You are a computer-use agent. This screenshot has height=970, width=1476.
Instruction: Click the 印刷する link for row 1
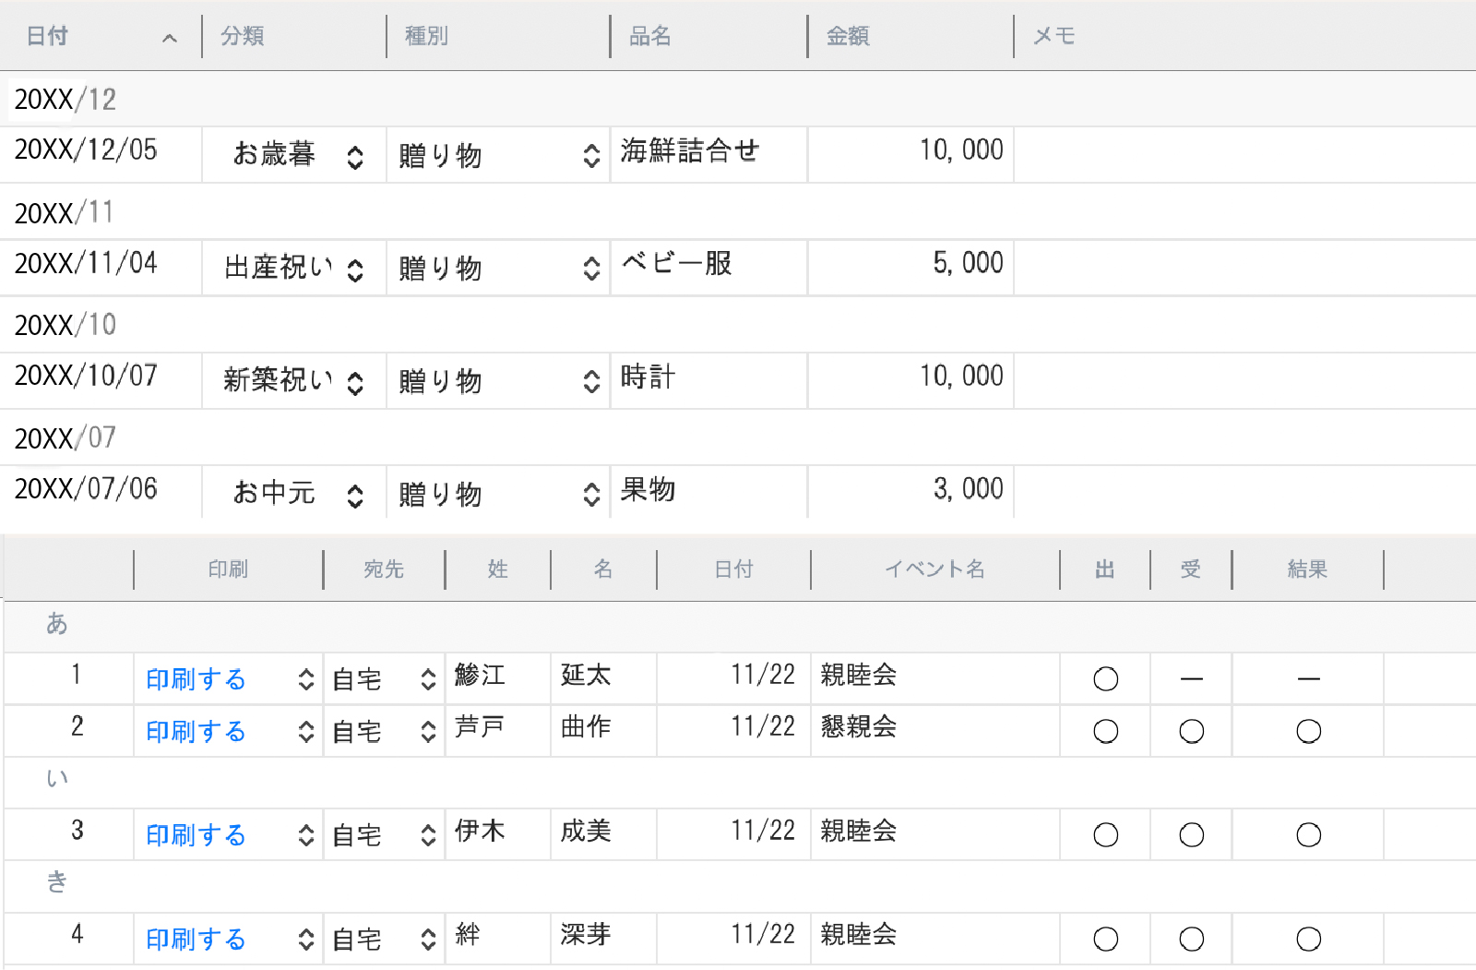[x=196, y=679]
